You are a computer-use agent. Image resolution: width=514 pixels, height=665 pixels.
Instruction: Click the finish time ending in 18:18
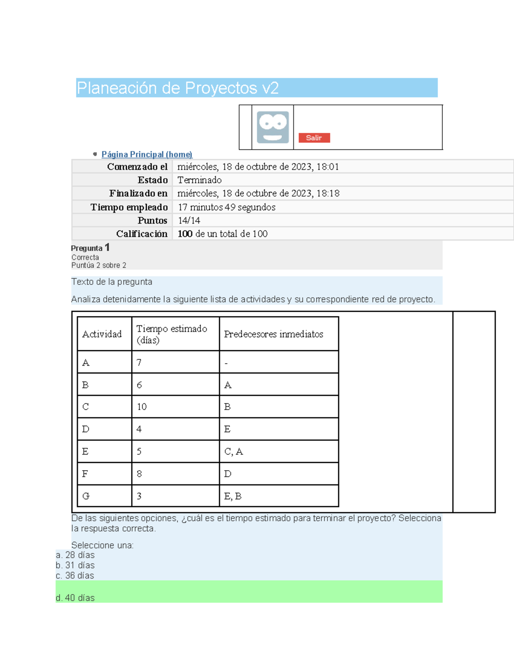tap(258, 193)
